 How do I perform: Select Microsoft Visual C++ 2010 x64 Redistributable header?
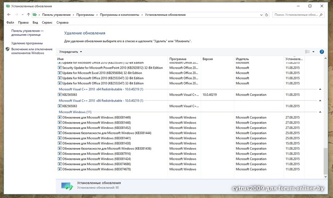101,89
